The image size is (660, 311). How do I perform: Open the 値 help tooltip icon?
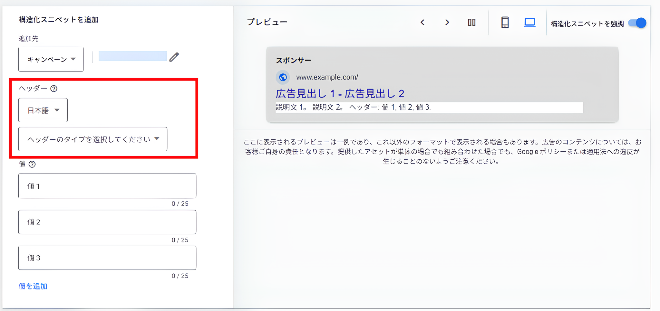point(32,165)
